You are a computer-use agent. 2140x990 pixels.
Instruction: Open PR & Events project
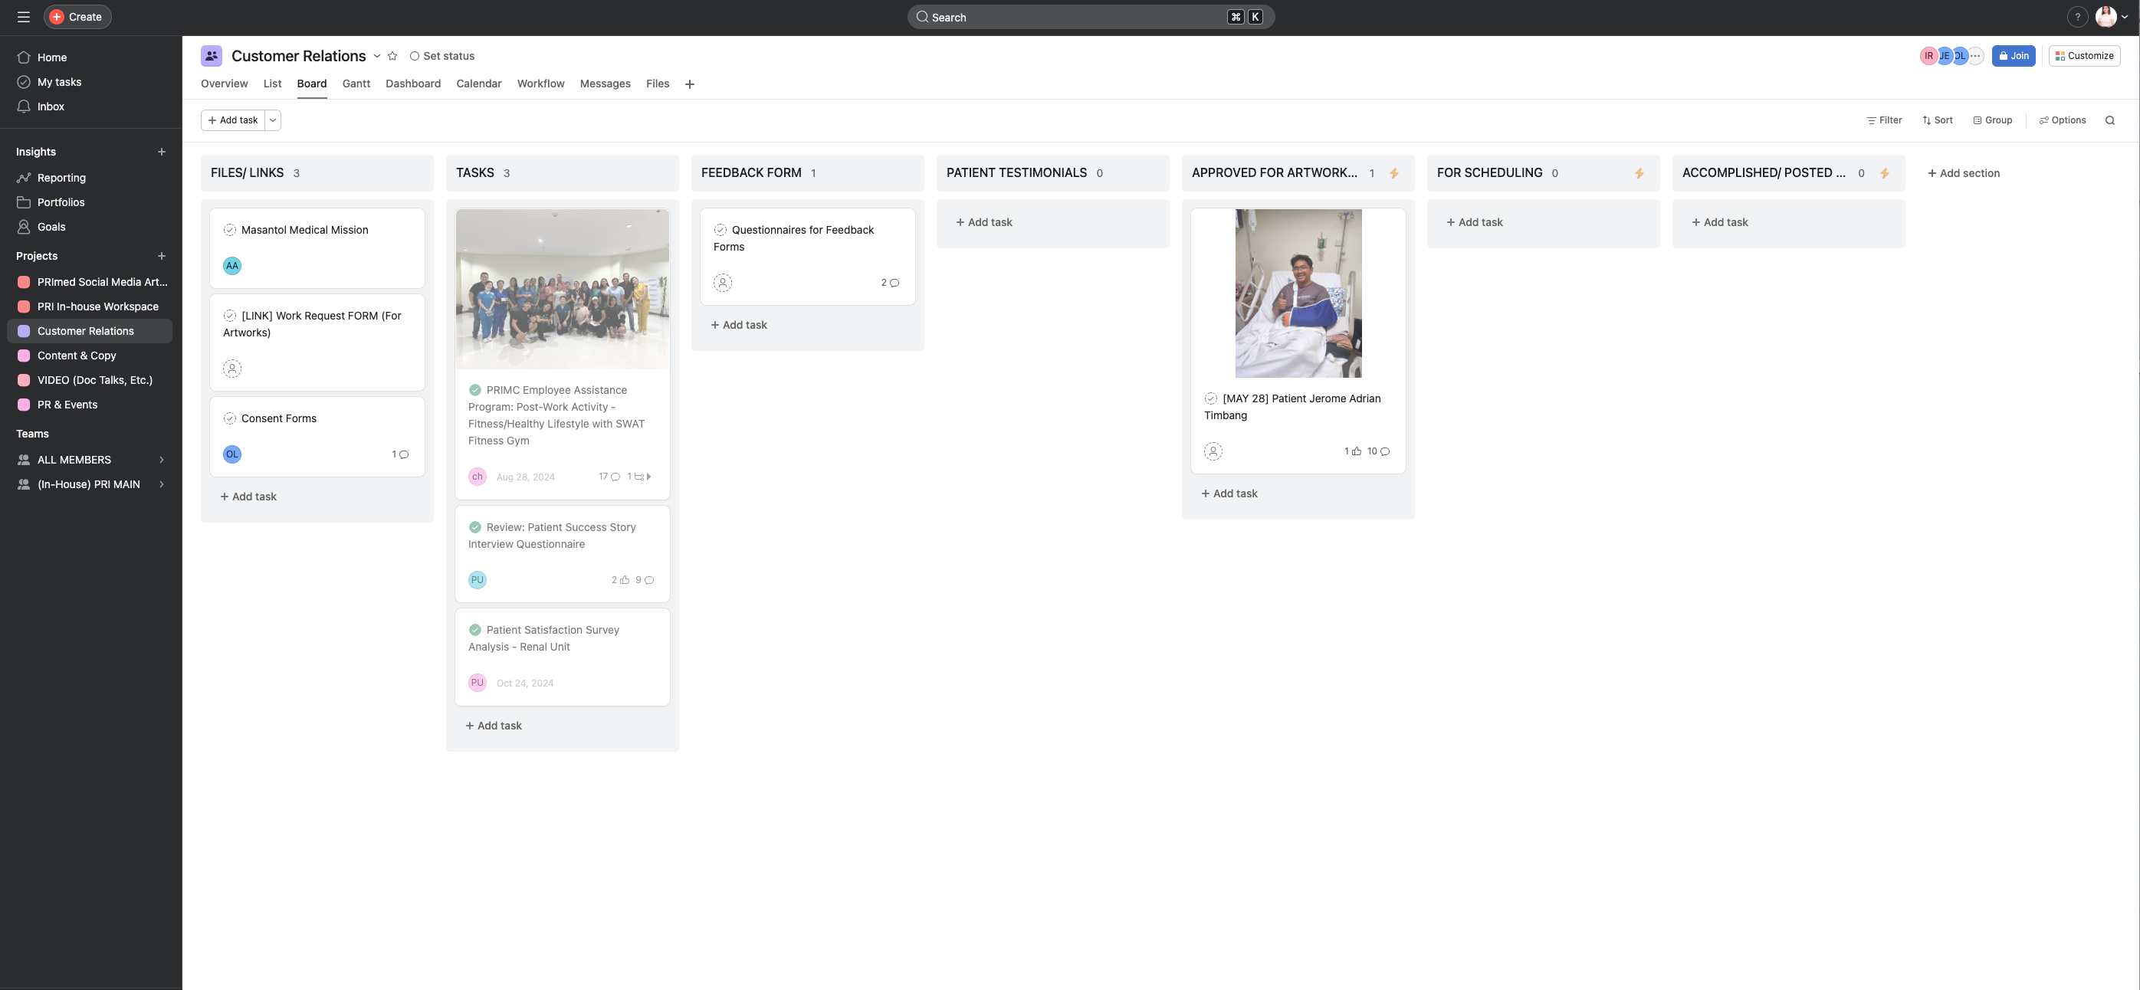click(x=90, y=405)
